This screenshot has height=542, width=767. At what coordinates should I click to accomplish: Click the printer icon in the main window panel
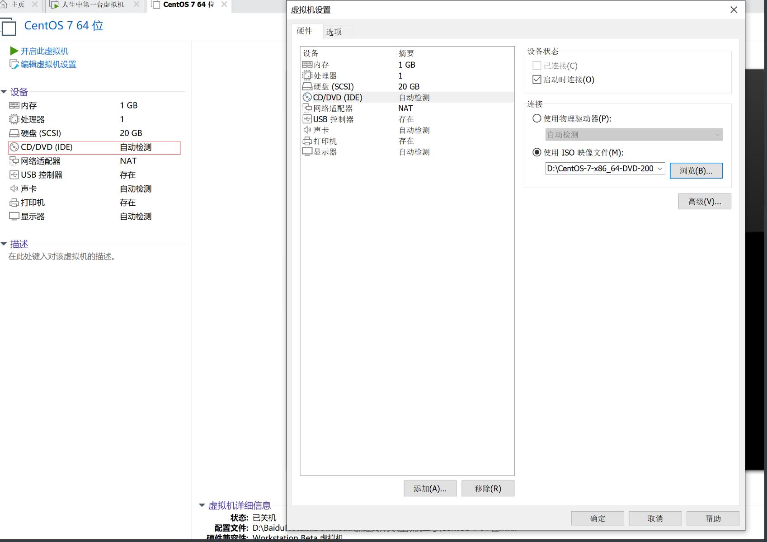point(14,203)
